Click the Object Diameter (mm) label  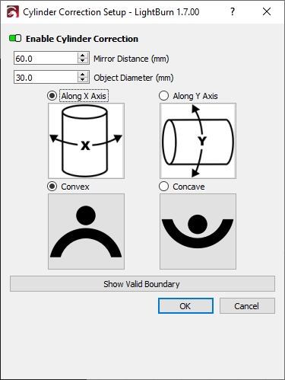tap(134, 78)
